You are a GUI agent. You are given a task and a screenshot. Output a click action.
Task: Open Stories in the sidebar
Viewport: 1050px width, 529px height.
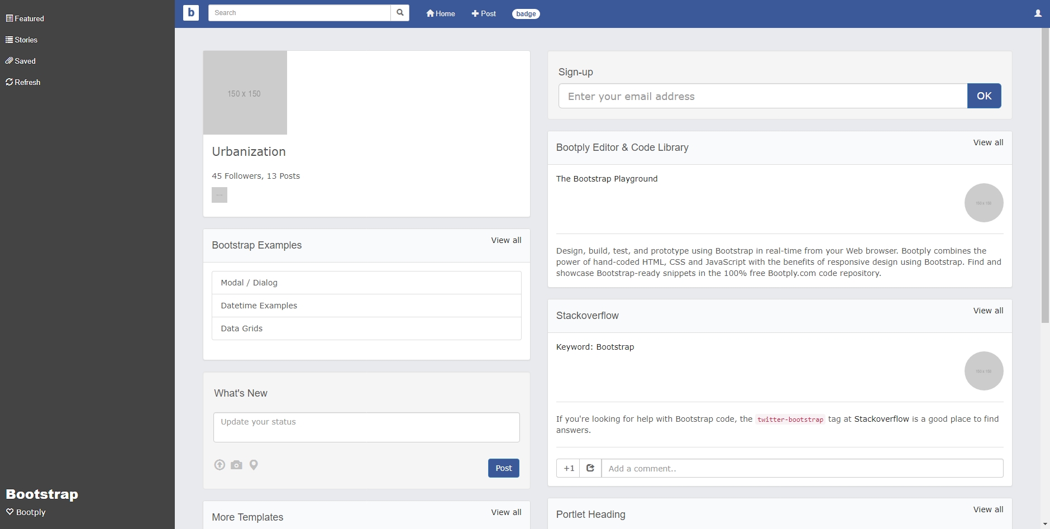[22, 40]
